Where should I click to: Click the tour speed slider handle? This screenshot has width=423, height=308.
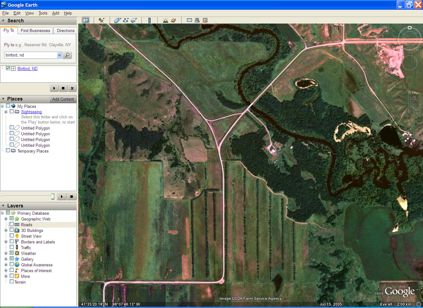53,197
